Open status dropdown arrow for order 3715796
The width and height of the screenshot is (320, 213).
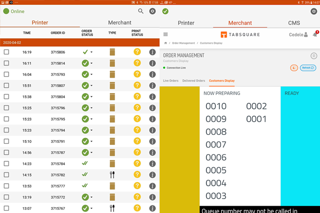tap(92, 108)
